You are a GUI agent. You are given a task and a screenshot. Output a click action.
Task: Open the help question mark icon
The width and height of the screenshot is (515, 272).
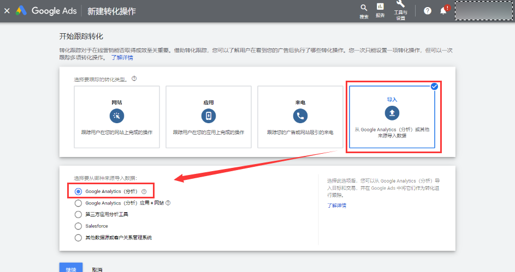click(x=427, y=11)
